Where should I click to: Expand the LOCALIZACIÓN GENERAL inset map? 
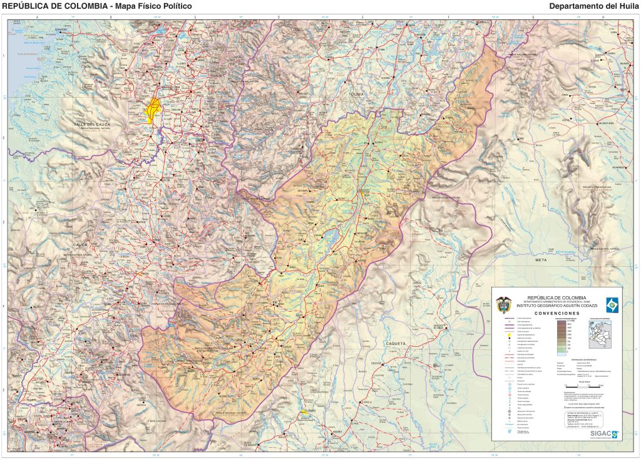pos(600,335)
